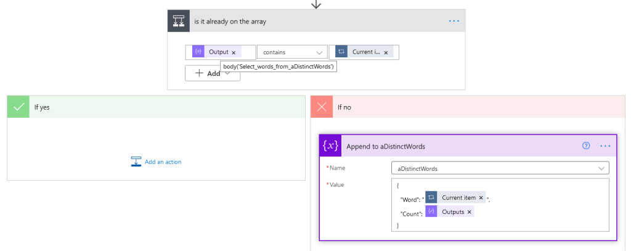
Task: Remove the Outputs token from the Value field
Action: [469, 212]
